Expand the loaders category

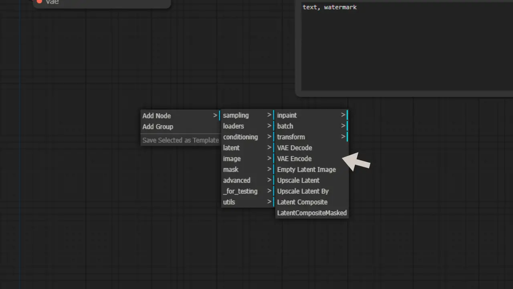(247, 126)
